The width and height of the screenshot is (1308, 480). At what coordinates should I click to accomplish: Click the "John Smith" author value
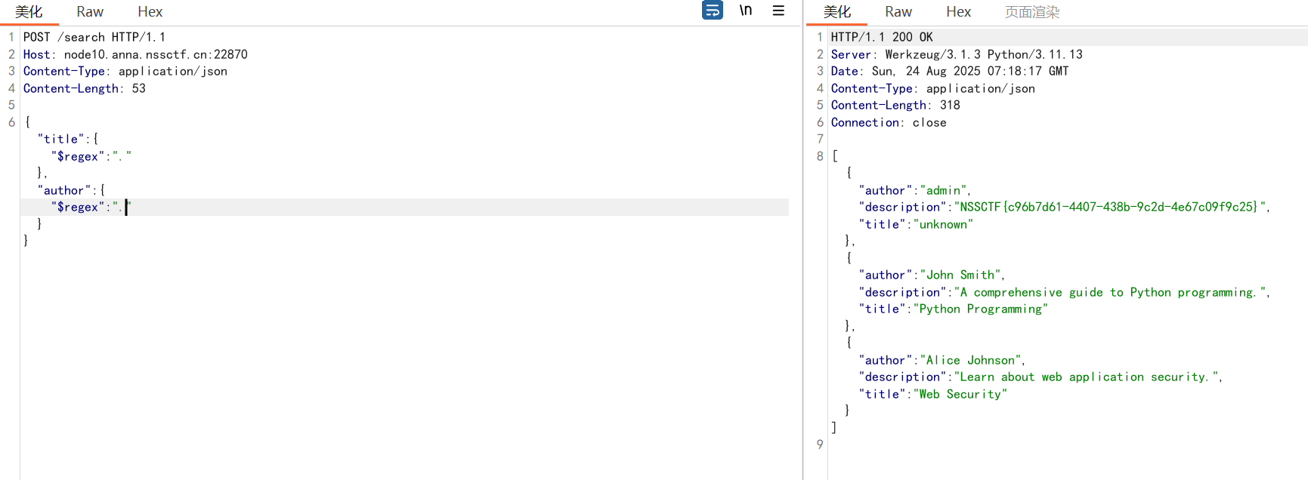[x=960, y=275]
